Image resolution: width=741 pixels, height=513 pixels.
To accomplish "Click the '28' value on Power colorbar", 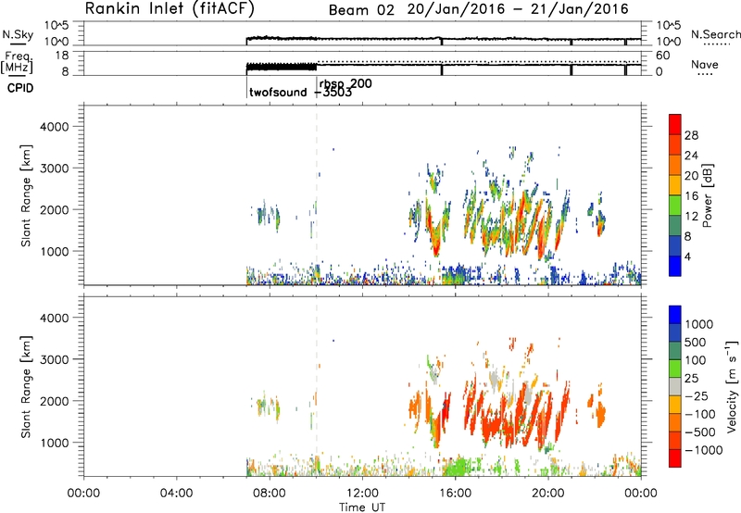I will click(691, 135).
